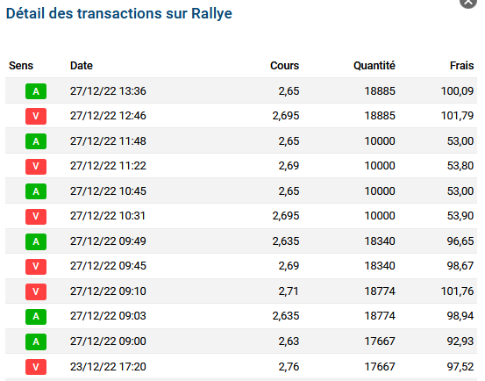This screenshot has width=485, height=381.
Task: Select the red V badge at 11:22
Action: 36,166
